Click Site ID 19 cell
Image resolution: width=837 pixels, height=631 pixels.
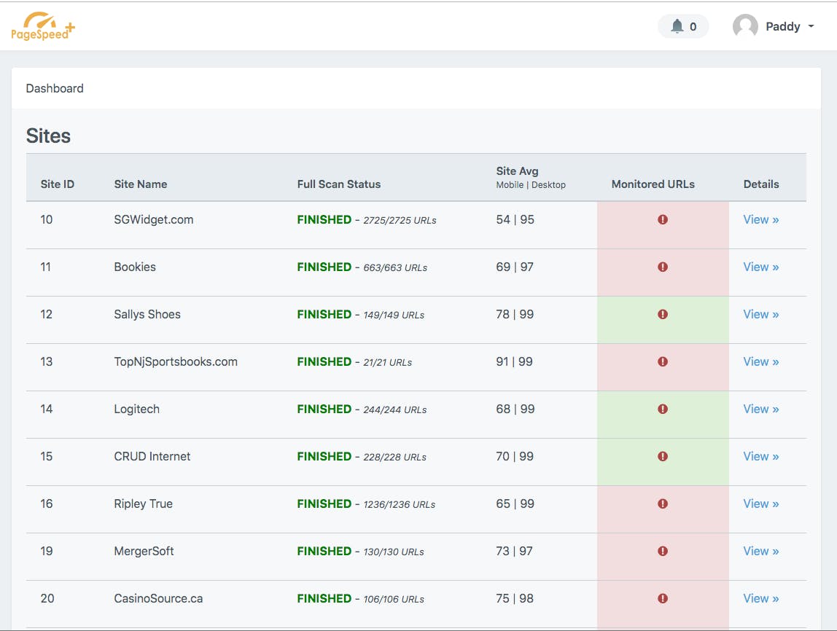tap(47, 551)
